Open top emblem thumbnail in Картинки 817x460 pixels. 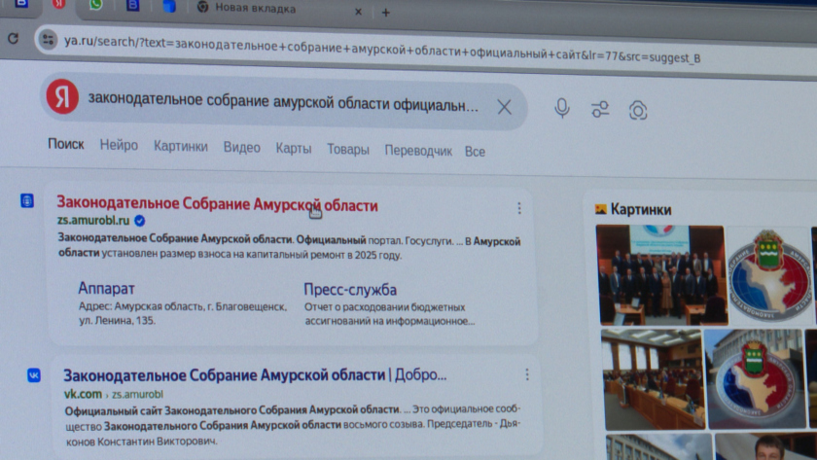[770, 276]
